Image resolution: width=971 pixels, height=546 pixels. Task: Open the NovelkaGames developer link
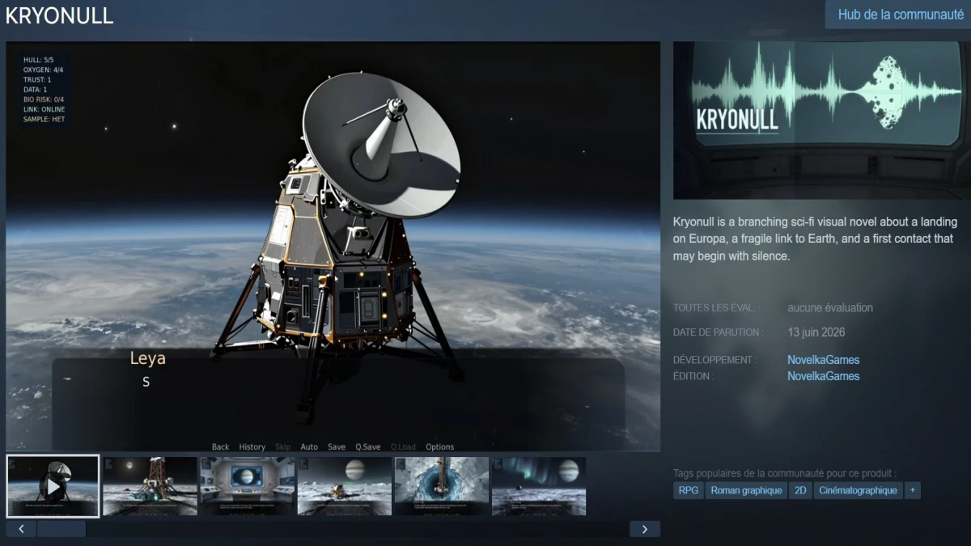(x=823, y=360)
